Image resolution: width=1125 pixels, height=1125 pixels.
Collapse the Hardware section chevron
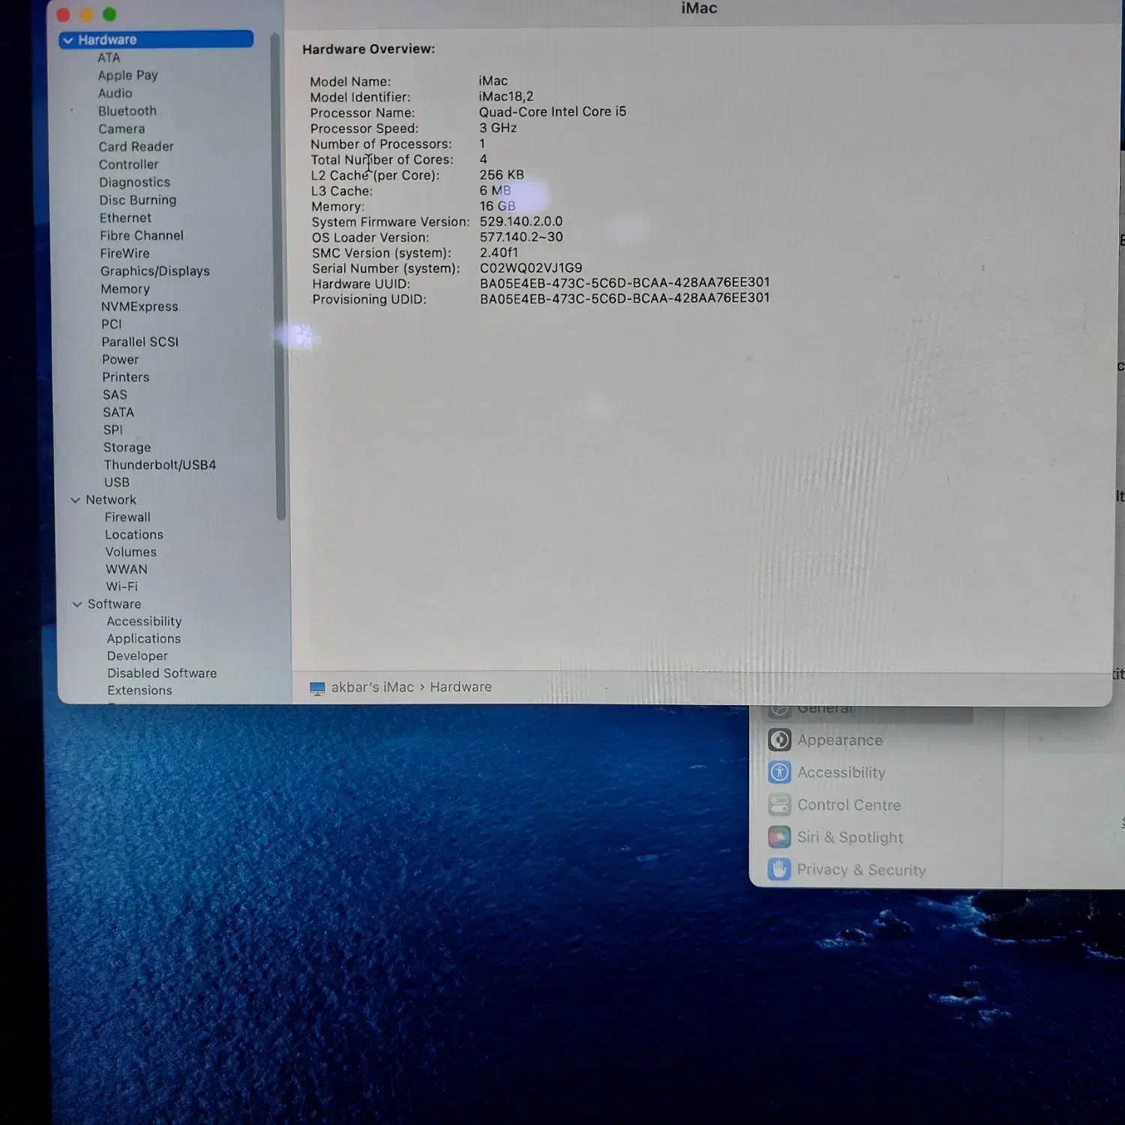point(68,40)
